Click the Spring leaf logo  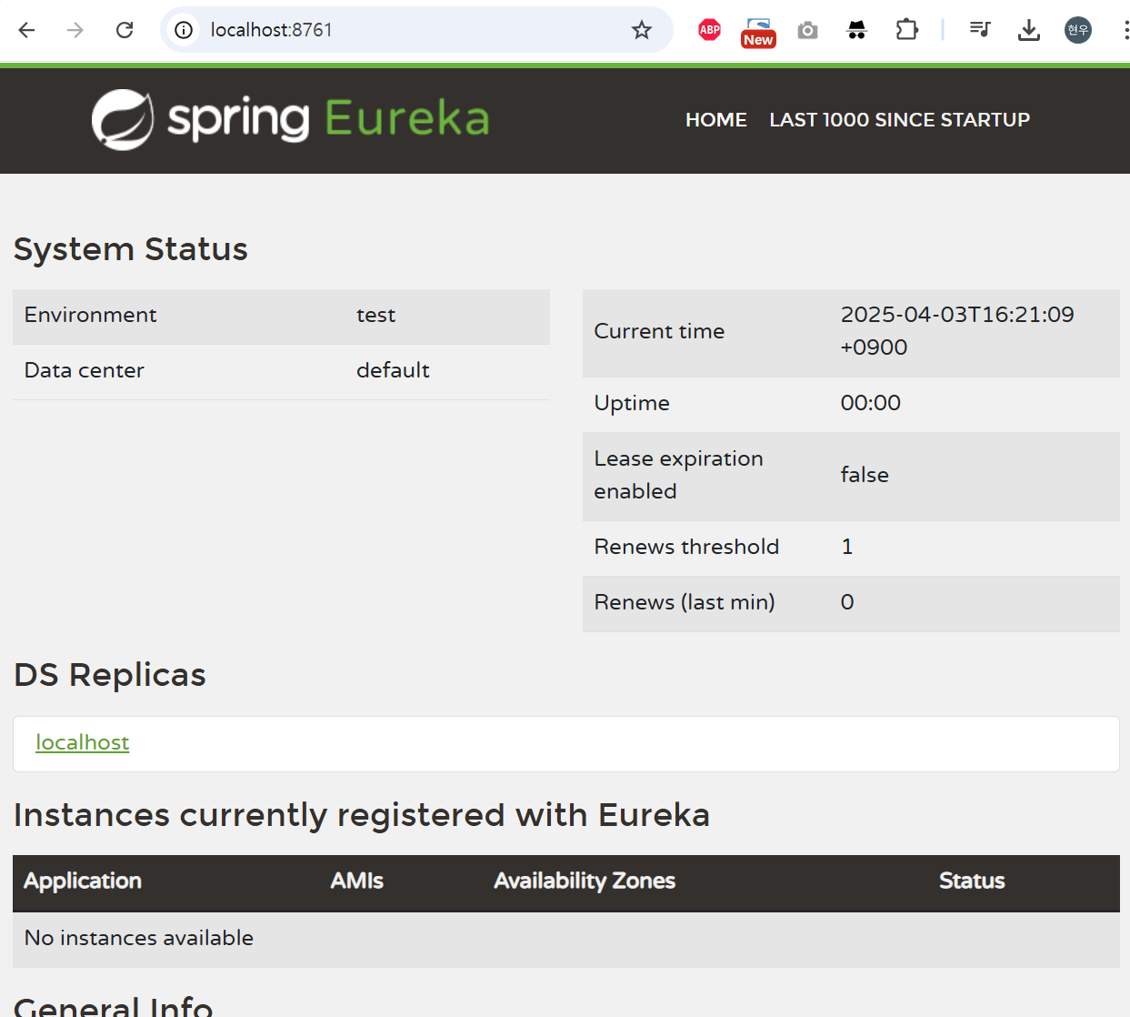(123, 119)
